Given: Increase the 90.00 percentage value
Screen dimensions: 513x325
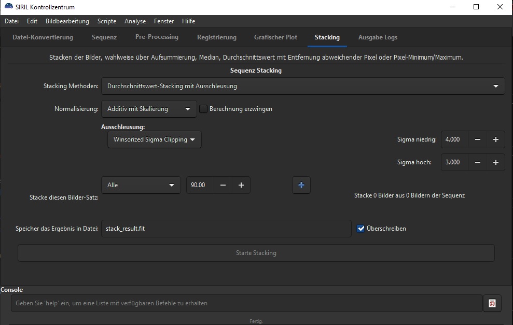Looking at the screenshot, I should click(241, 185).
